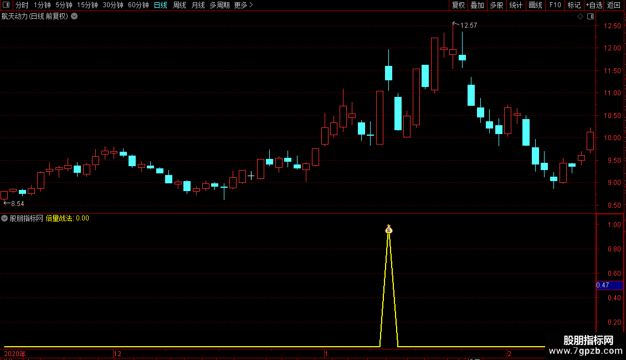
Task: Click the white crosshair doji candle
Action: (251, 176)
